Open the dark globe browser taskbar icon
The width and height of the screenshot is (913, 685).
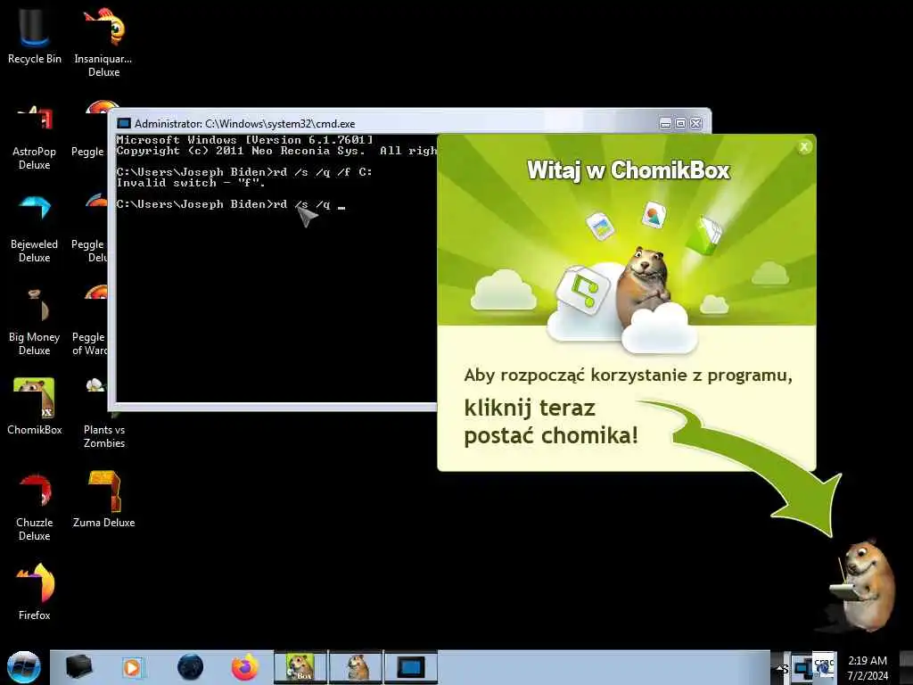click(190, 667)
